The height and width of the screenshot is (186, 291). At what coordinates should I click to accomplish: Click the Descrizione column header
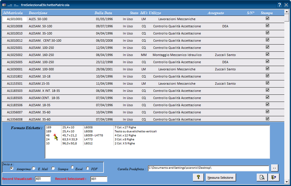(38, 13)
